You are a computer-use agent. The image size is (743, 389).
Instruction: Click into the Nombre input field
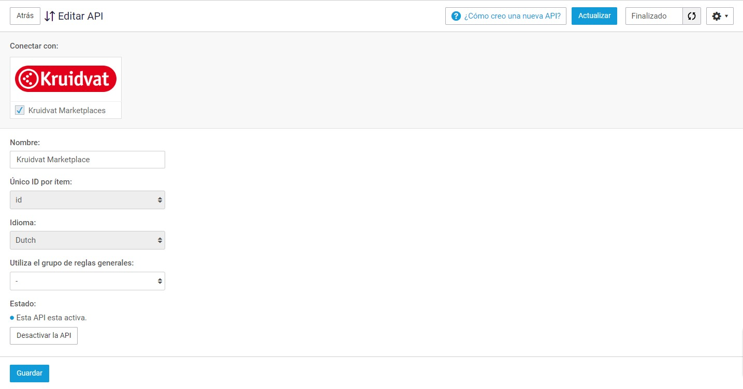[88, 160]
